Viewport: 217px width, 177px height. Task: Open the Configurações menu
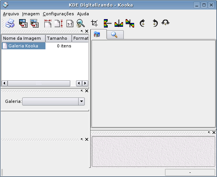coord(58,14)
